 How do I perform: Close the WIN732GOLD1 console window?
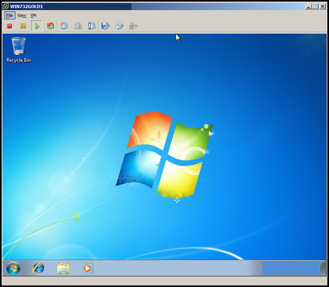pos(322,7)
